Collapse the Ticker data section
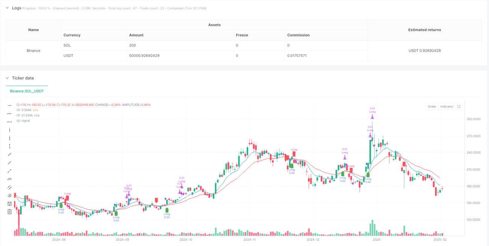 tap(7, 78)
